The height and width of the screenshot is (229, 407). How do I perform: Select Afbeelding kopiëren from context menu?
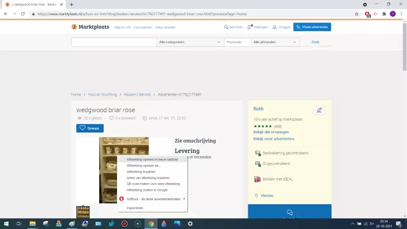tap(140, 171)
